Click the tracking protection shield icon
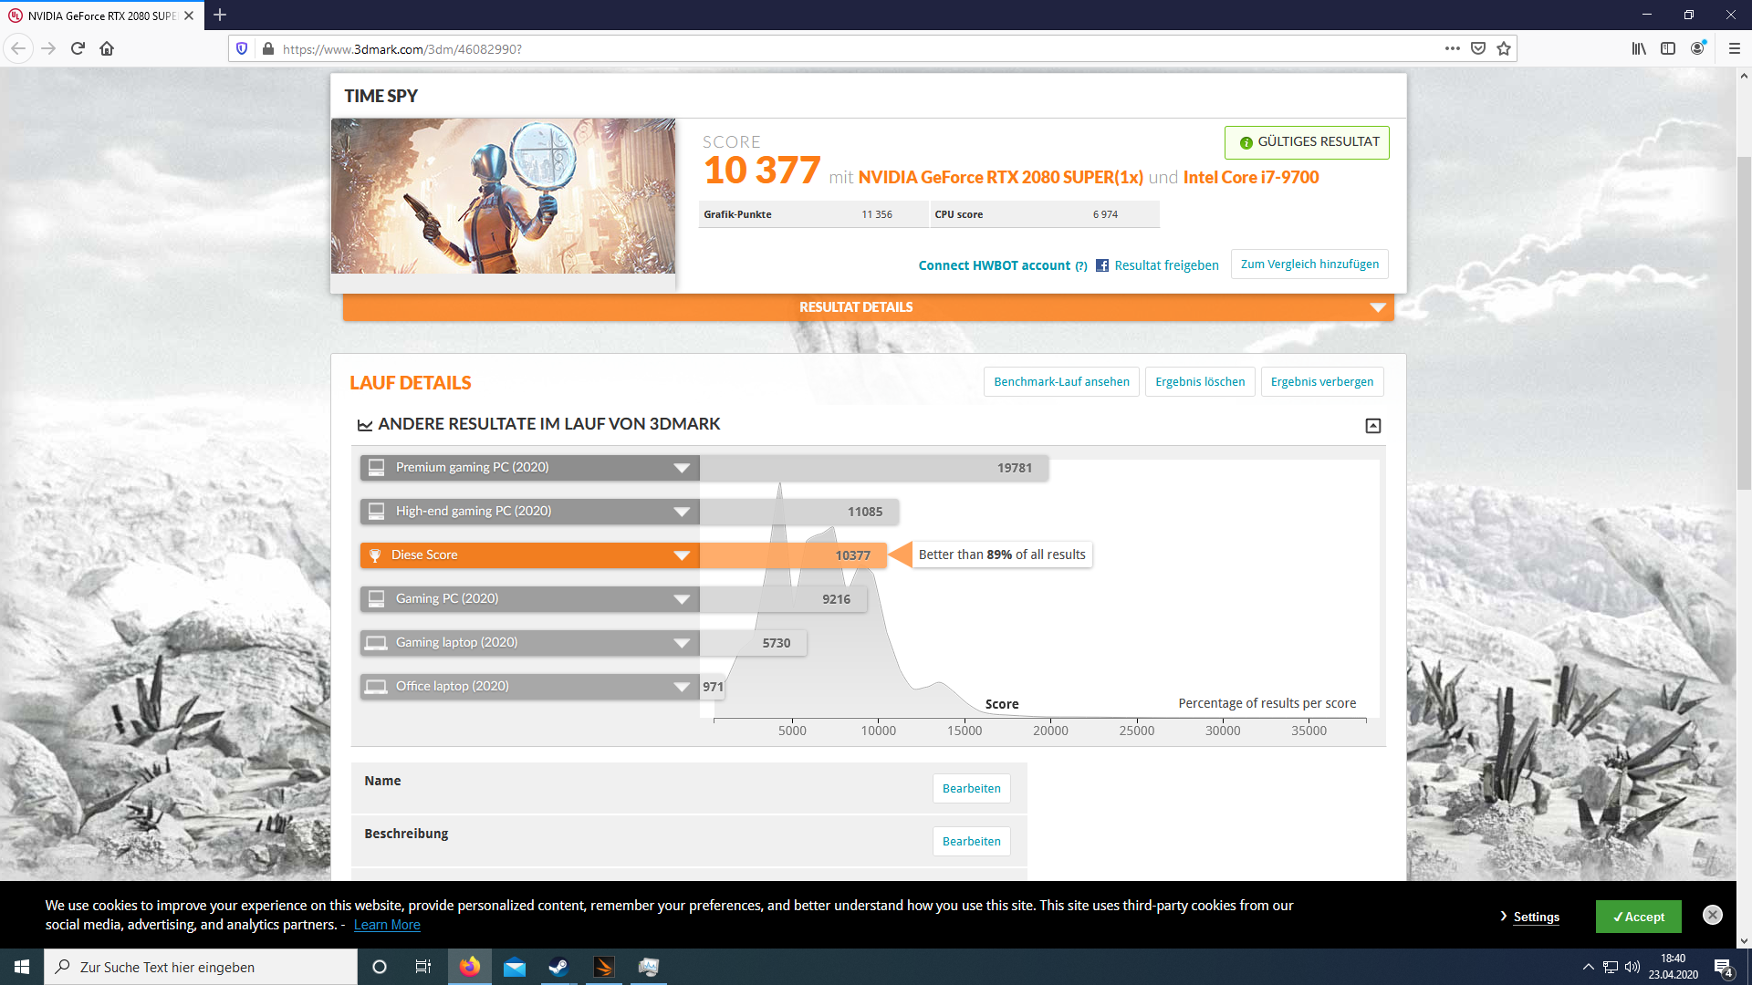This screenshot has height=985, width=1752. point(242,48)
